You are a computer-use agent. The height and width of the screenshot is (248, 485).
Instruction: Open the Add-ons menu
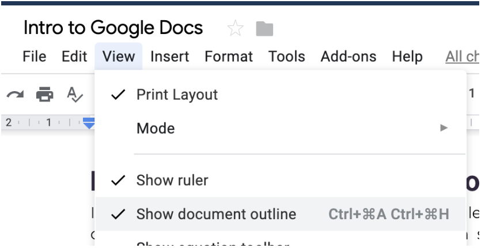[x=348, y=57]
